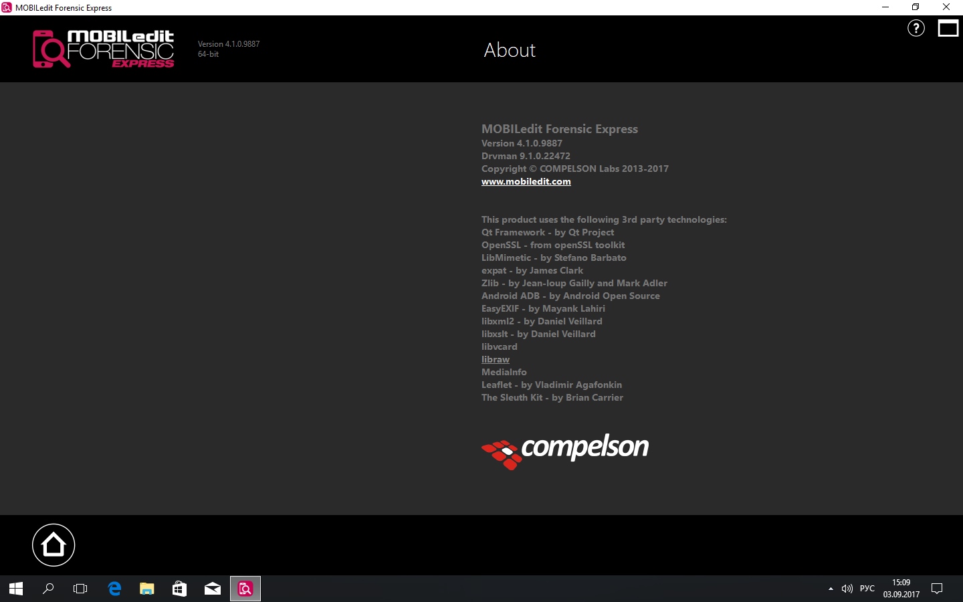Click 'EasyEXIF - by Mayank Lahiri' line
The image size is (963, 602).
pyautogui.click(x=543, y=308)
